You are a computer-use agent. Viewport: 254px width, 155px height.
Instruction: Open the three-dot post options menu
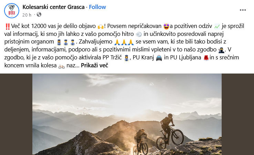pyautogui.click(x=243, y=10)
